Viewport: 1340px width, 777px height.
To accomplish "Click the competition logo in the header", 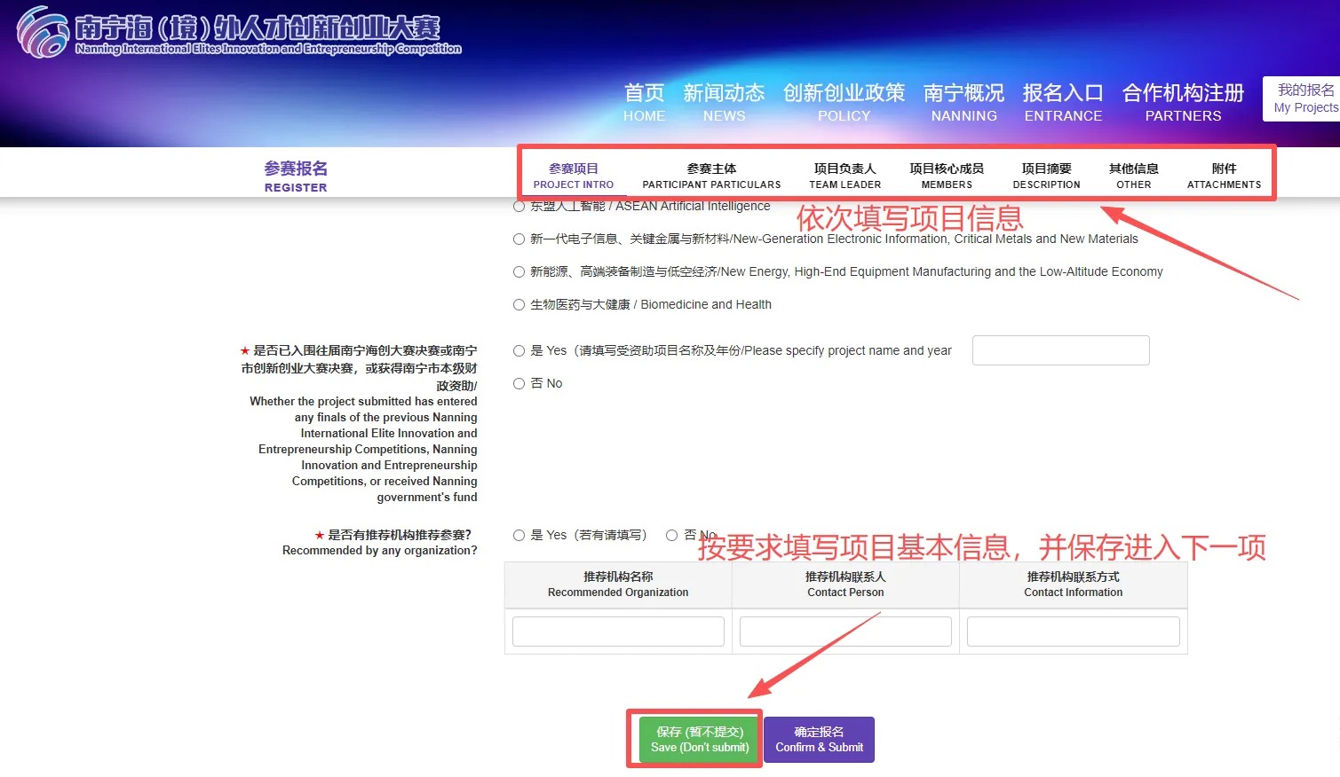I will click(x=240, y=33).
